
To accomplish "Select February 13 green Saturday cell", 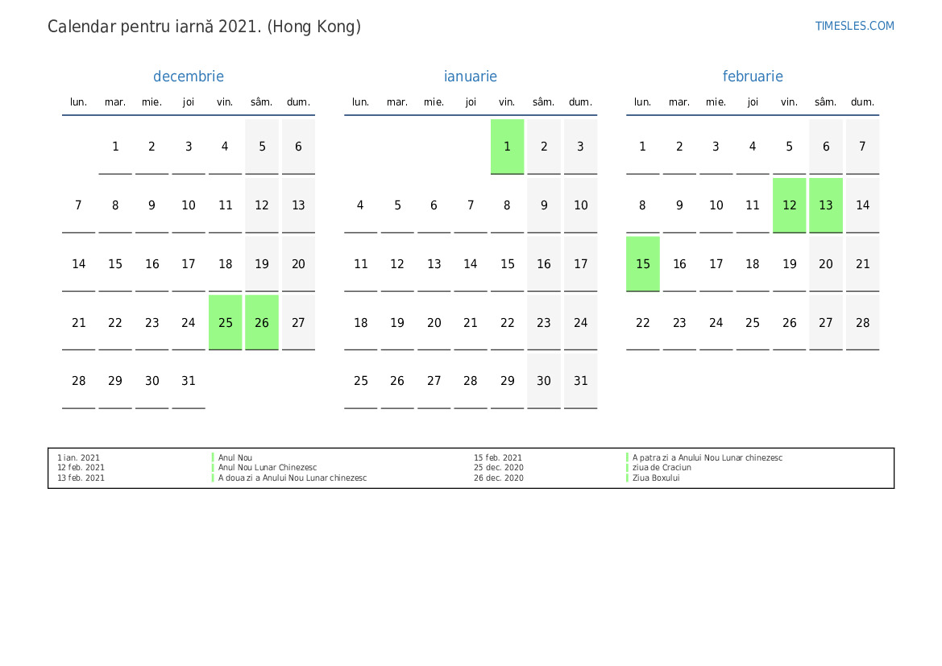I will coord(826,205).
